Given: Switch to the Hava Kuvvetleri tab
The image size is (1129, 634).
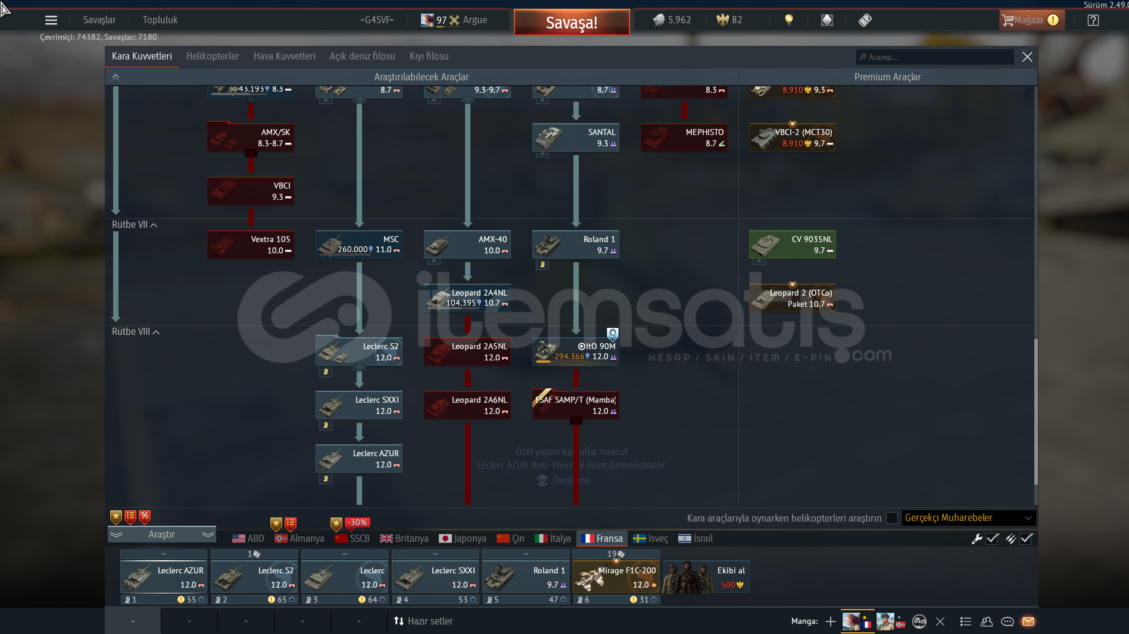Looking at the screenshot, I should pos(284,57).
